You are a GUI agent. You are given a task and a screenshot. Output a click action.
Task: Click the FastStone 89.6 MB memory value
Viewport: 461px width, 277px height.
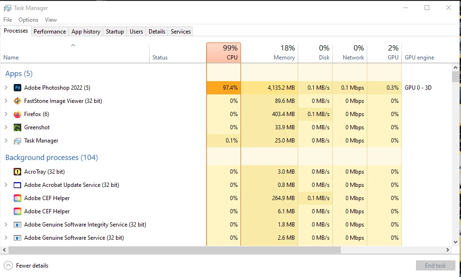click(285, 101)
